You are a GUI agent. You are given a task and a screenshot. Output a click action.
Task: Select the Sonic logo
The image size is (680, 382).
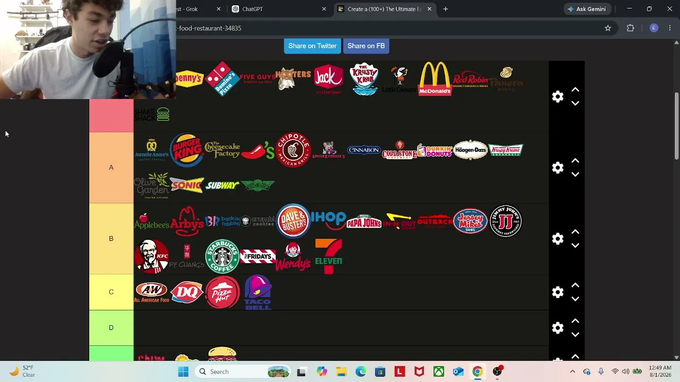pyautogui.click(x=186, y=185)
